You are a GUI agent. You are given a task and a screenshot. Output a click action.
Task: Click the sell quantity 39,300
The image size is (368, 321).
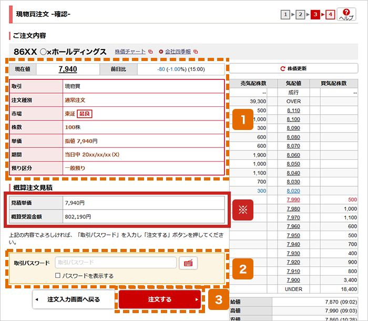click(258, 101)
